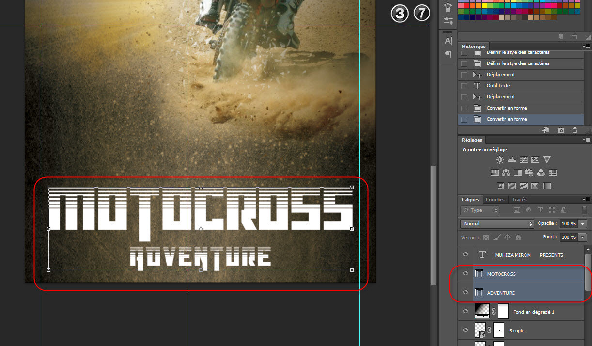
Task: Add a Photo Filter adjustment
Action: [x=530, y=173]
